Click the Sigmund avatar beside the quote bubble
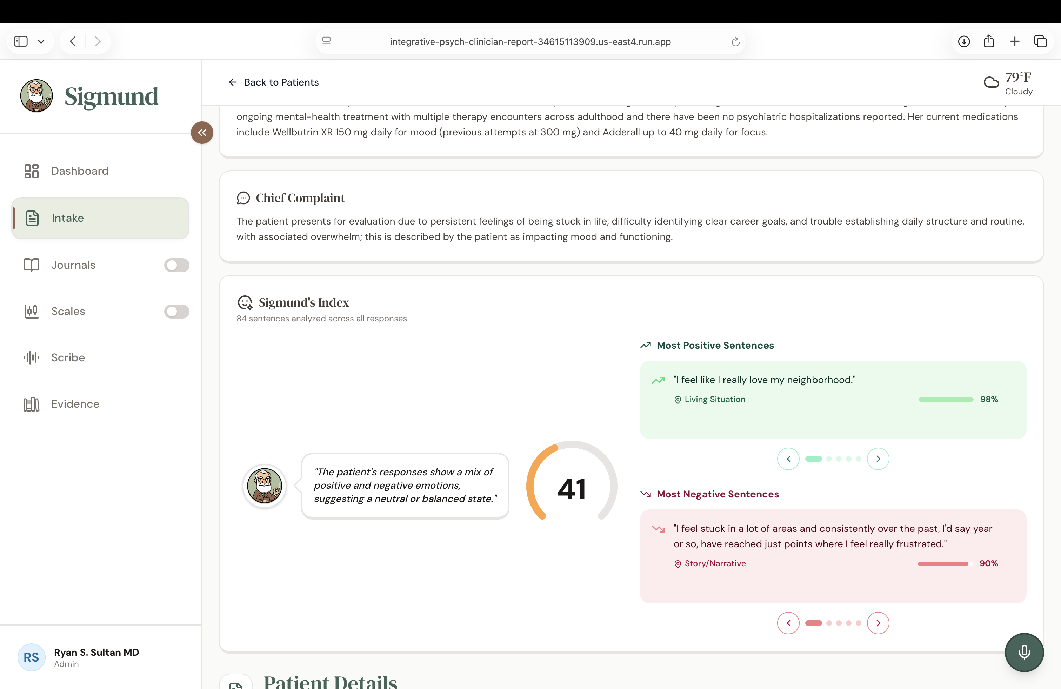This screenshot has width=1061, height=689. 264,486
